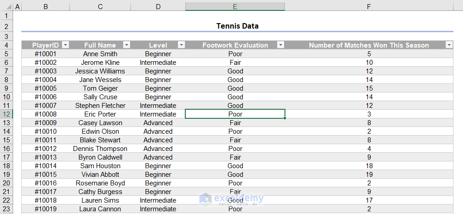
Task: Select column B header
Action: (x=46, y=7)
